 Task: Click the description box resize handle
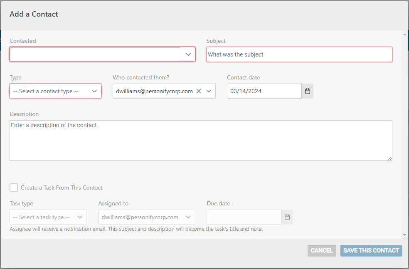[x=390, y=158]
